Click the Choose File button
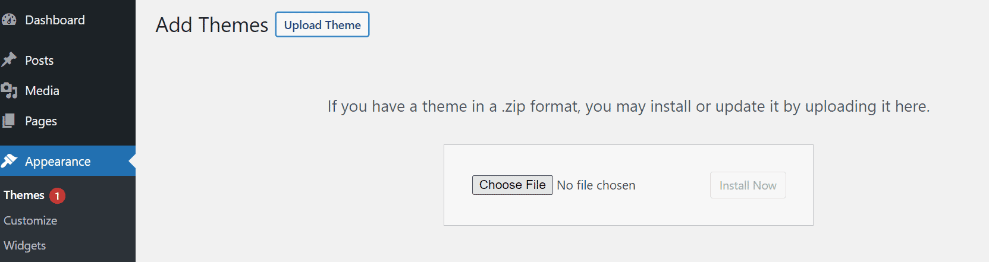Screen dimensions: 989x262 (x=513, y=185)
